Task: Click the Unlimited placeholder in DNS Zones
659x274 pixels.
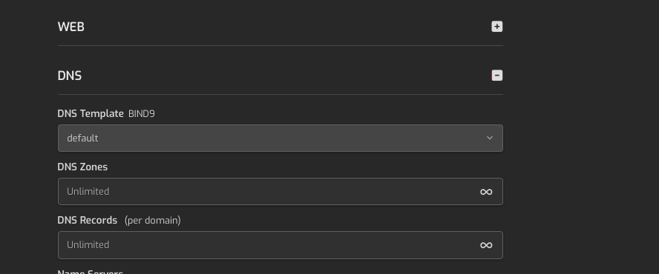Action: click(88, 191)
